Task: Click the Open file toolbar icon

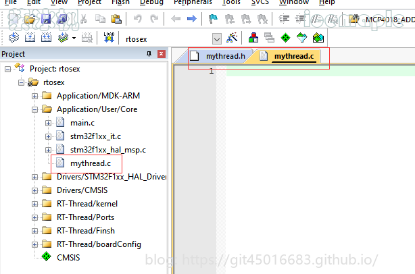Action: [30, 20]
